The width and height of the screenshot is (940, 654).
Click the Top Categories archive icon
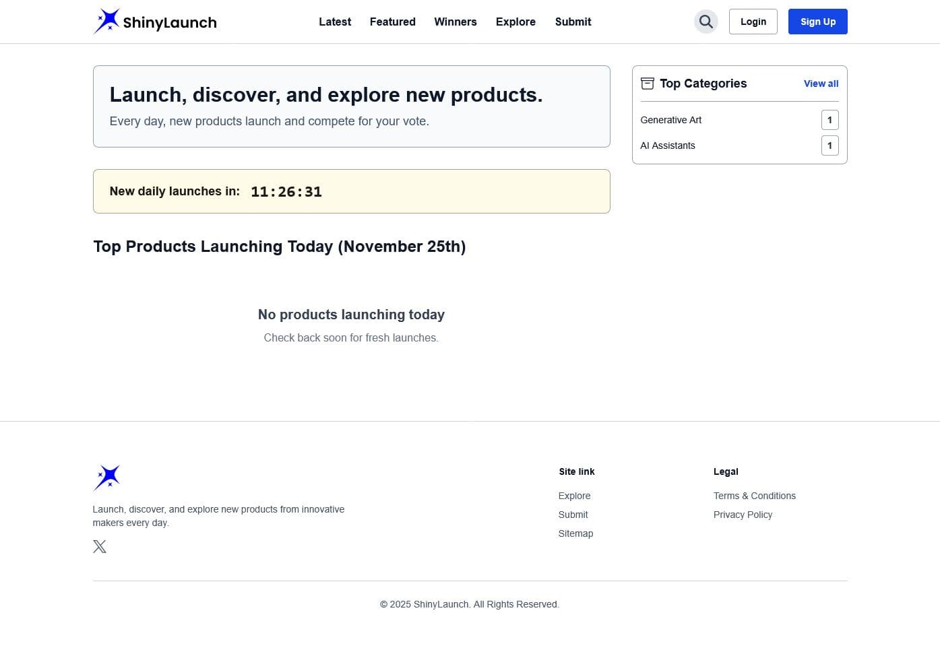(x=647, y=84)
